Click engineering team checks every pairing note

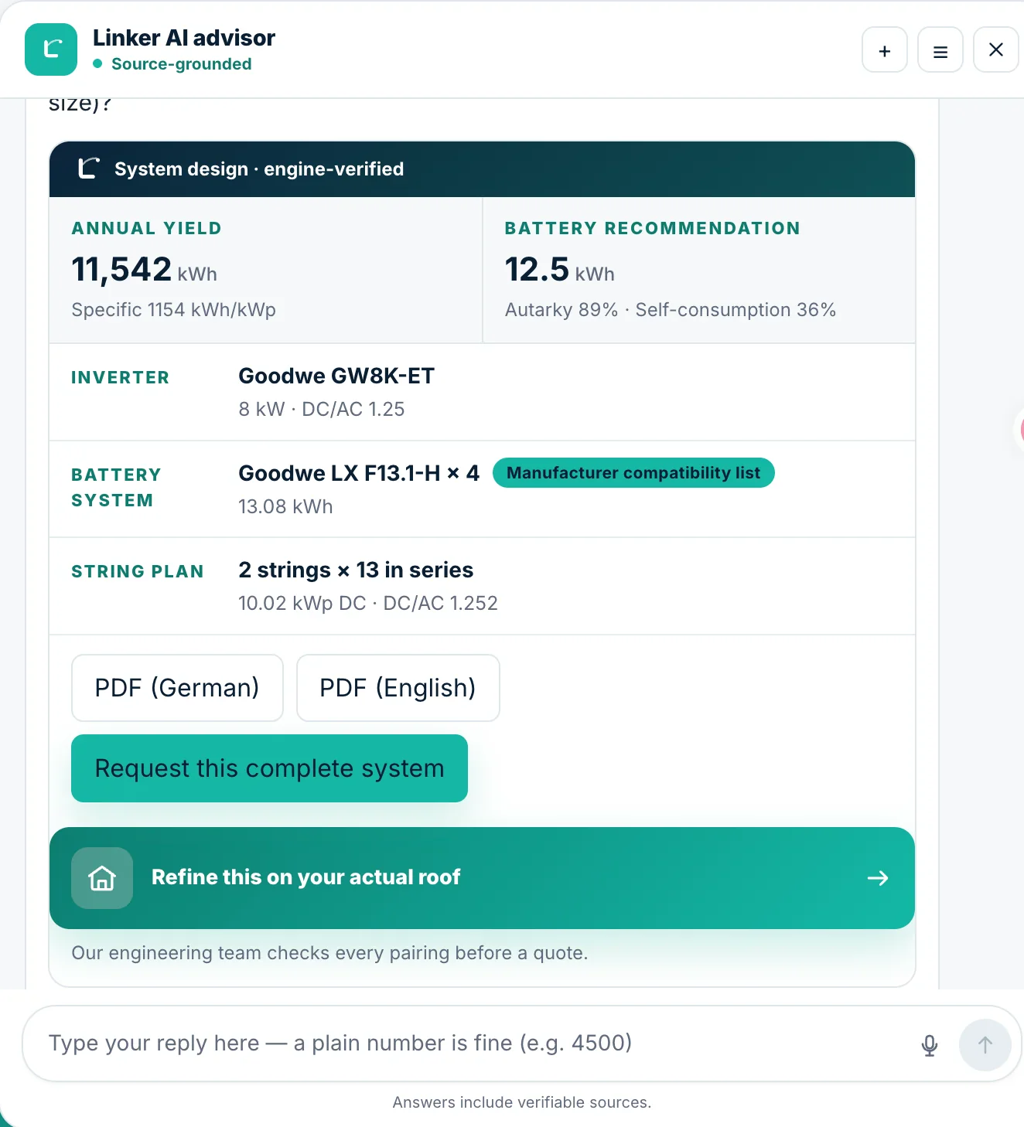[330, 953]
